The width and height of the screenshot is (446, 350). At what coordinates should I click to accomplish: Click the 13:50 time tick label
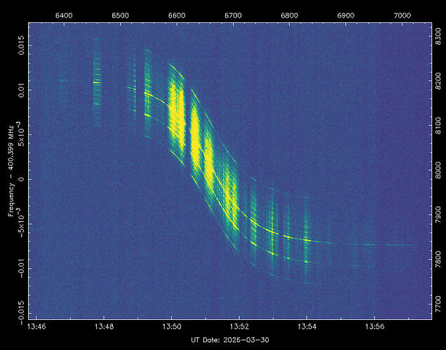pyautogui.click(x=172, y=326)
